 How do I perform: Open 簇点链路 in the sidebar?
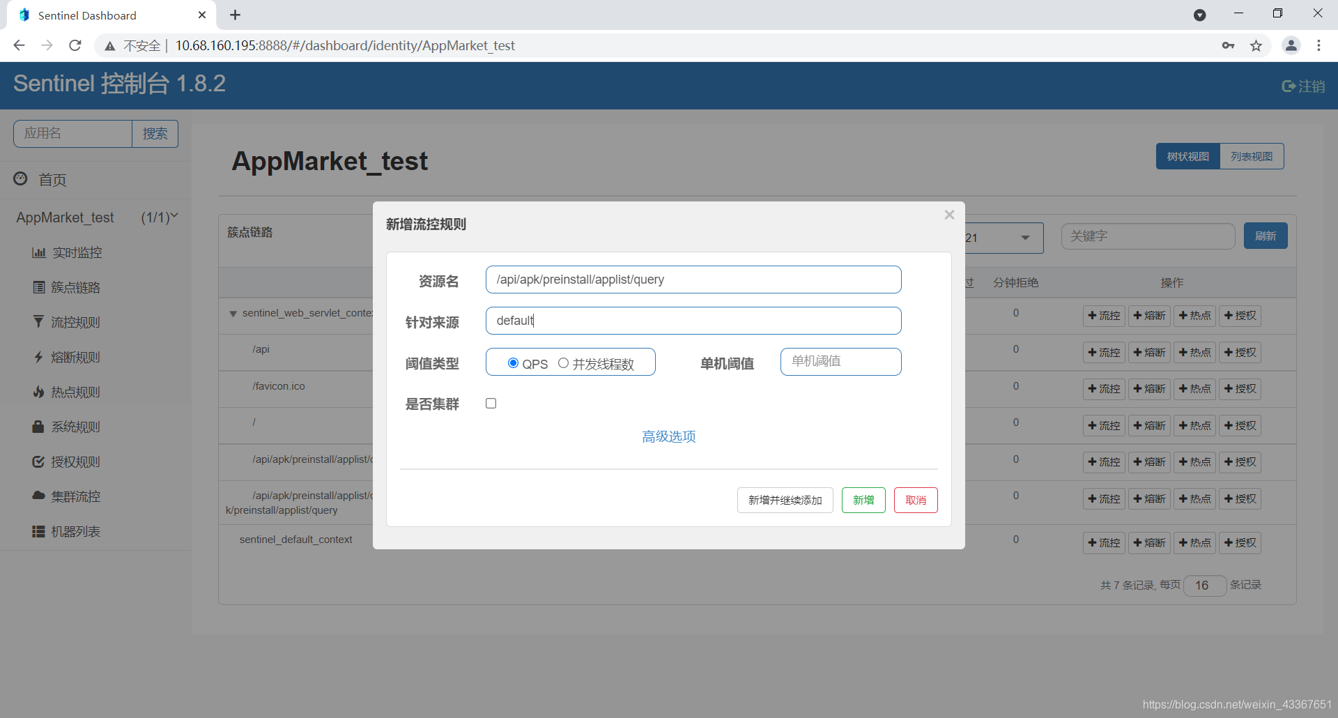(x=75, y=287)
